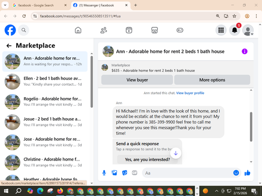Click the back arrow beside Marketplace
The width and height of the screenshot is (262, 196).
[x=9, y=45]
